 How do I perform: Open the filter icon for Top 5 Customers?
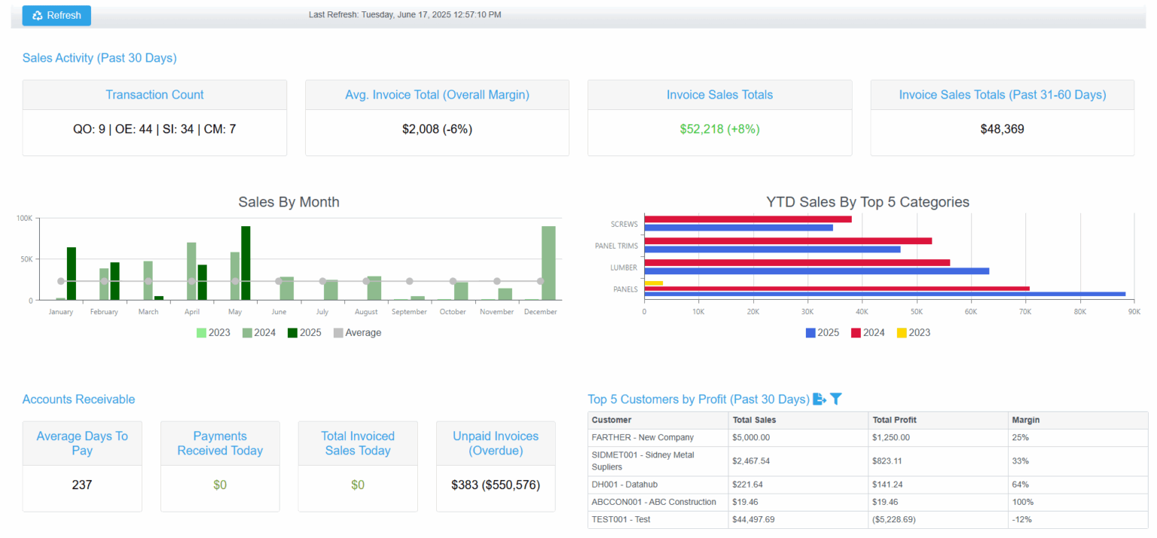pos(836,399)
